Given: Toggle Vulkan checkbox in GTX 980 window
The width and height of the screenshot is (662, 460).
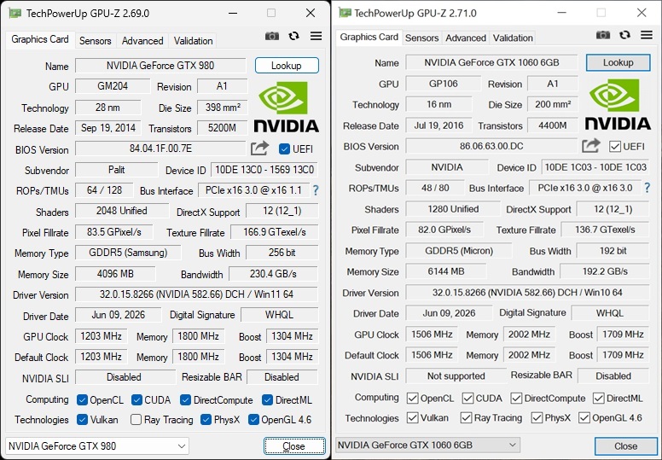Looking at the screenshot, I should 83,419.
